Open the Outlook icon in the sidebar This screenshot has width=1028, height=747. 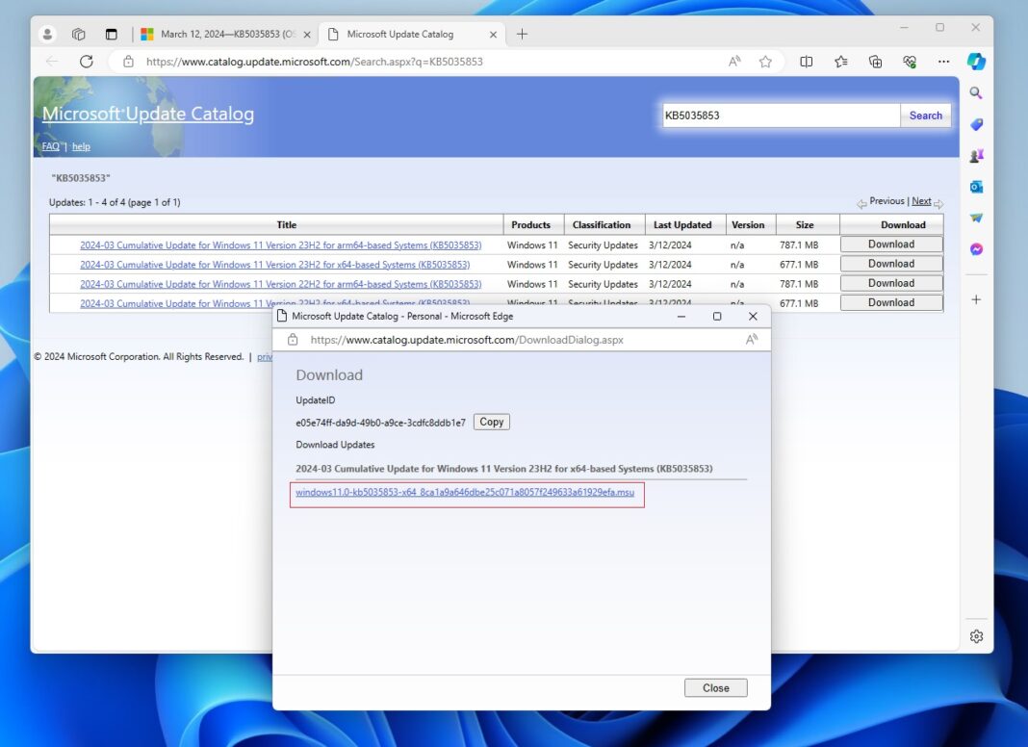click(976, 186)
